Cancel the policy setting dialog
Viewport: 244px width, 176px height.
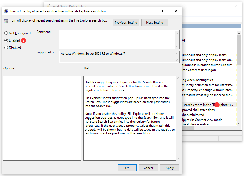(148, 168)
